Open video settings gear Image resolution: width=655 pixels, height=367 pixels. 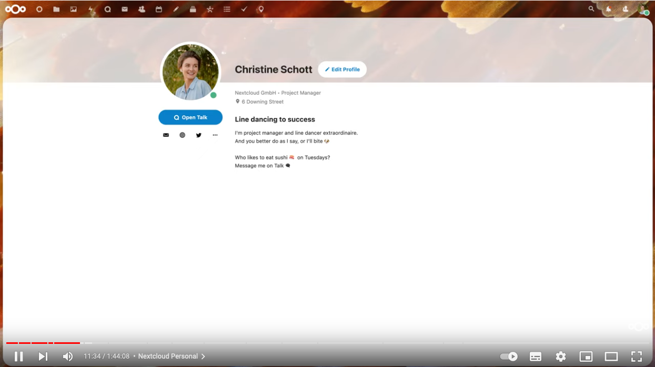561,356
